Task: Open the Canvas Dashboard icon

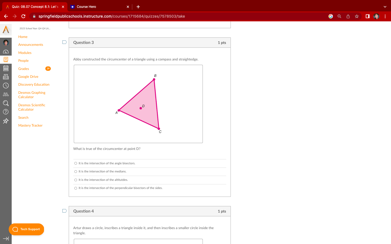Action: (x=6, y=52)
